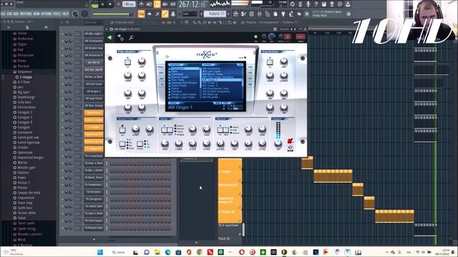Toggle the Master Filter on button in Nexus
Image resolution: width=458 pixels, height=257 pixels.
coord(122,130)
